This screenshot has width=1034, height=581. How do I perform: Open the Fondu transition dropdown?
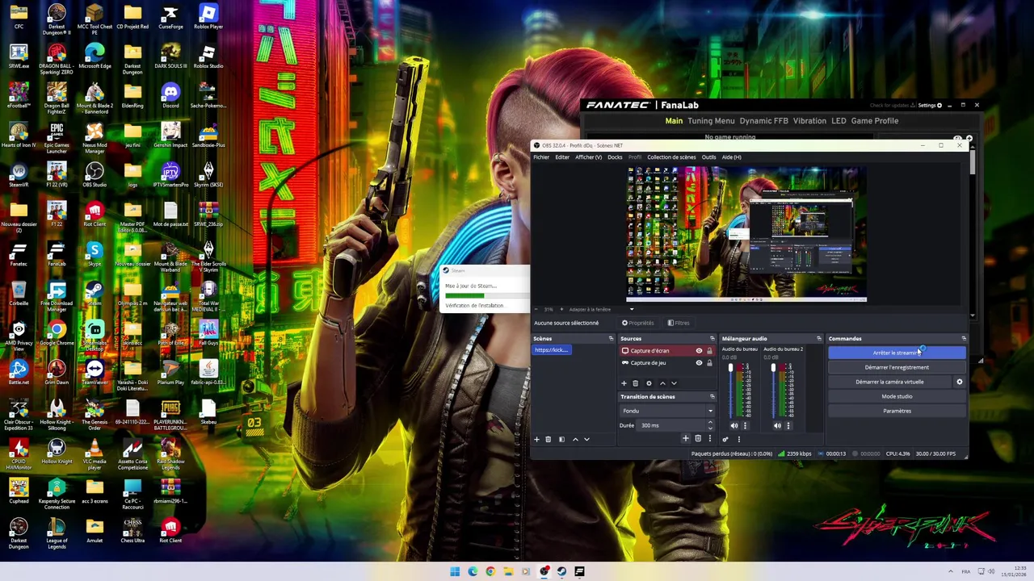[667, 411]
